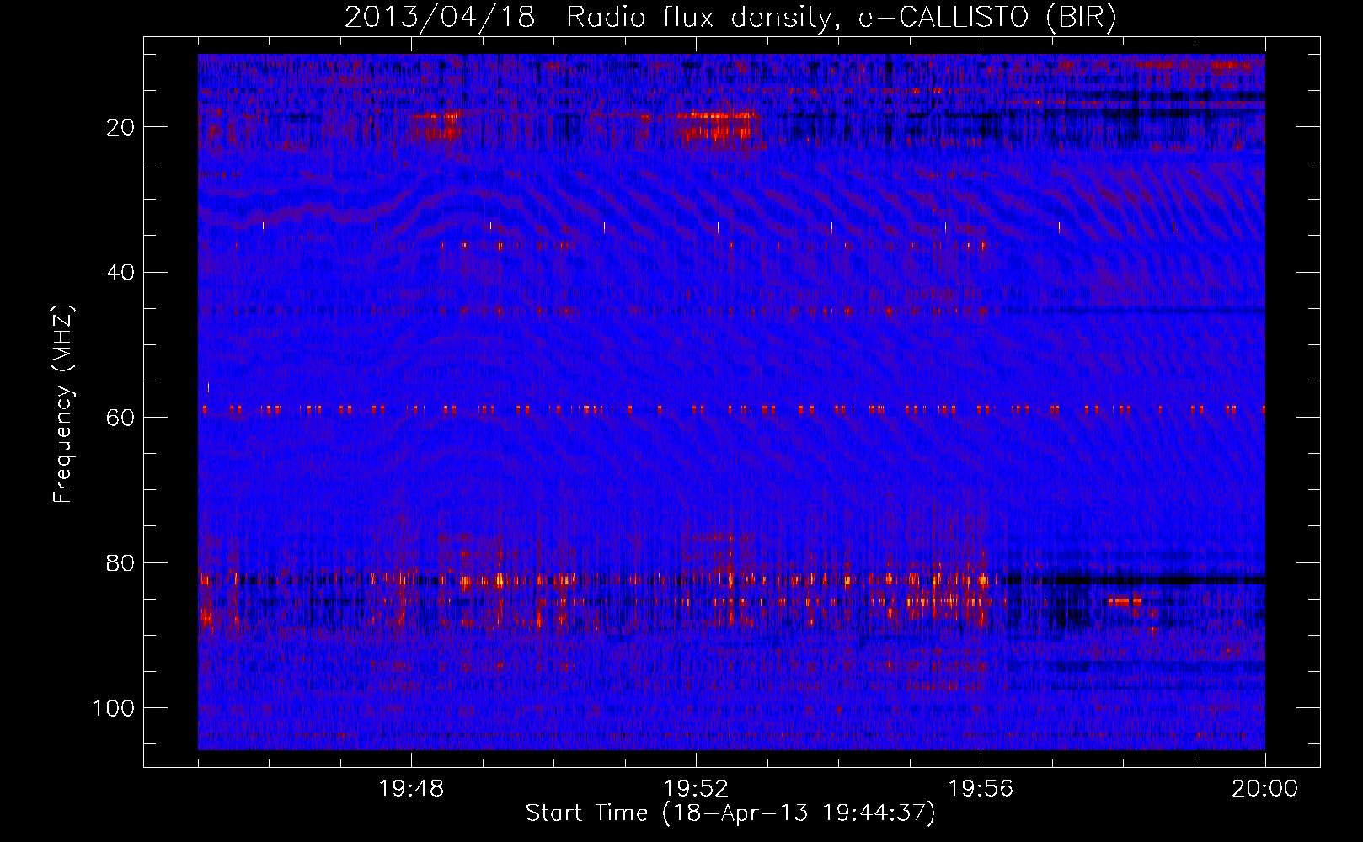Click the 19:56 time tick label
The width and height of the screenshot is (1363, 842).
(x=981, y=789)
